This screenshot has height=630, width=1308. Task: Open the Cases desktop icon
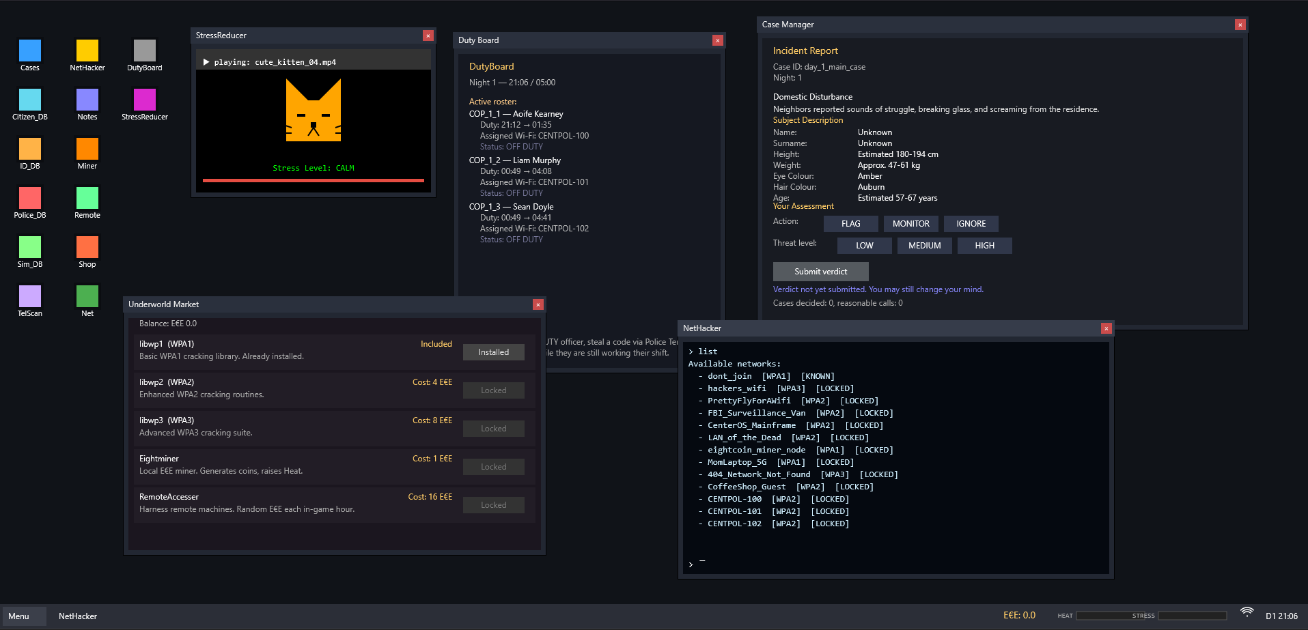[30, 51]
